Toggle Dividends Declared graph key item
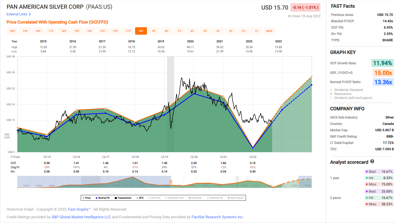The image size is (396, 223). pyautogui.click(x=347, y=90)
